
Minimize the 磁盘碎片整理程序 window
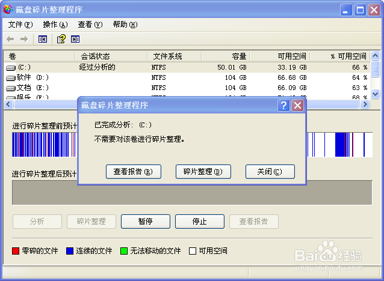click(x=346, y=10)
